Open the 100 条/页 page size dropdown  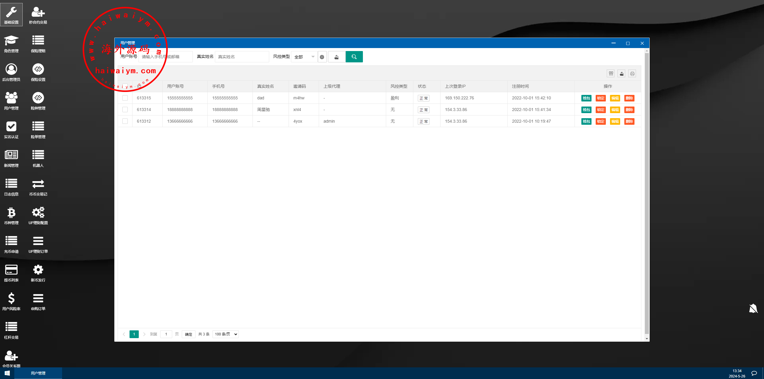(226, 334)
